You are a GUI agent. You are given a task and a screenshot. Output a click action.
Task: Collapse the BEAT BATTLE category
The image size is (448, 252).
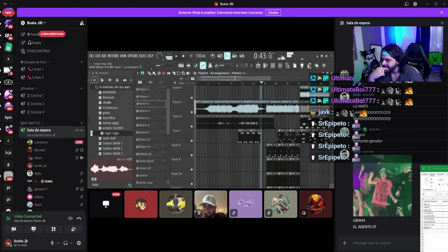tap(32, 123)
